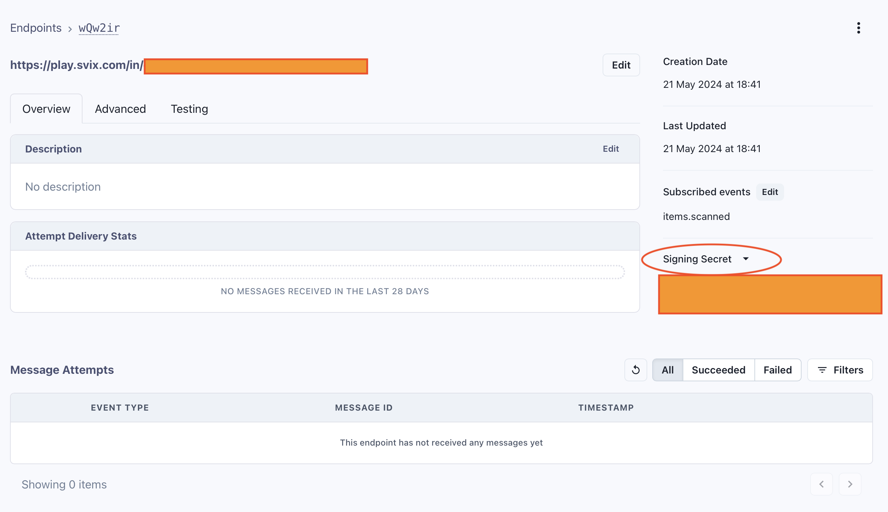
Task: Click the Filters icon button
Action: [840, 370]
